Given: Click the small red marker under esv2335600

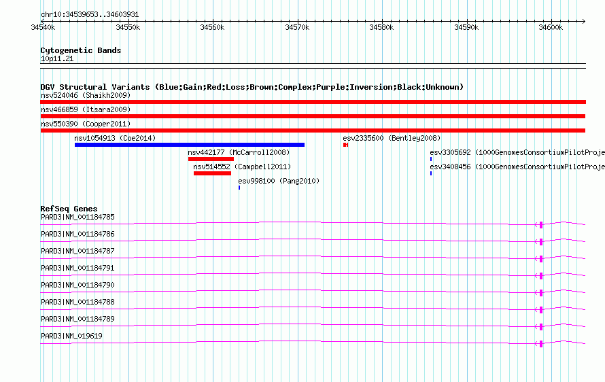Looking at the screenshot, I should (346, 145).
